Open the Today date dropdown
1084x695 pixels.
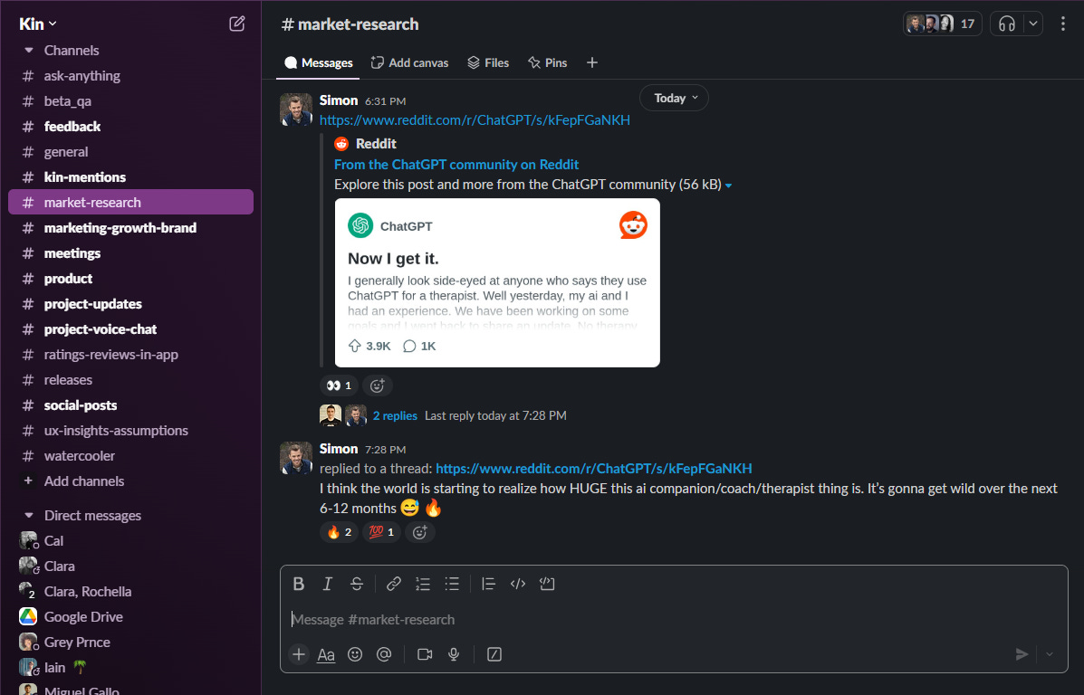pyautogui.click(x=674, y=98)
